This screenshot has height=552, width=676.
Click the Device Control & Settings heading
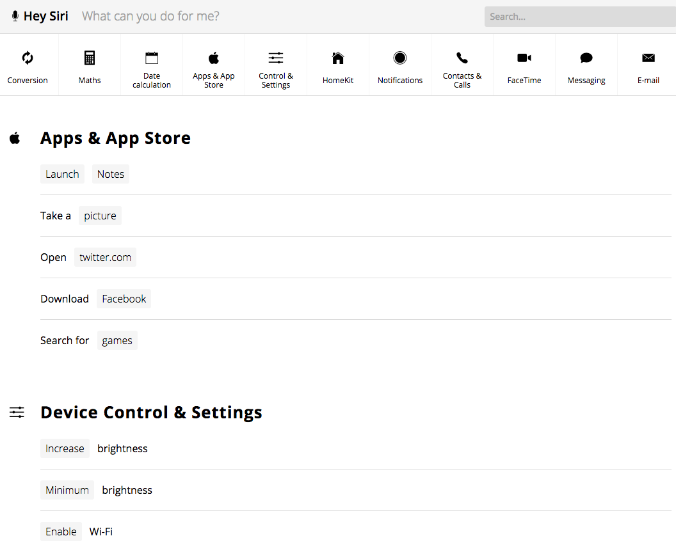click(151, 413)
